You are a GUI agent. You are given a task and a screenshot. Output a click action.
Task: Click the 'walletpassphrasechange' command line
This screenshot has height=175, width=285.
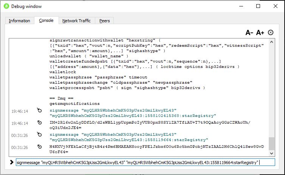[121, 83]
